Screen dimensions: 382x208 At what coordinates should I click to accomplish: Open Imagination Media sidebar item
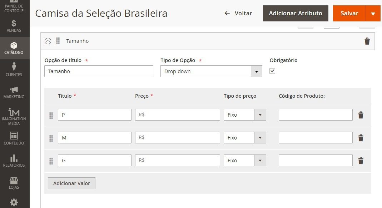(14, 117)
